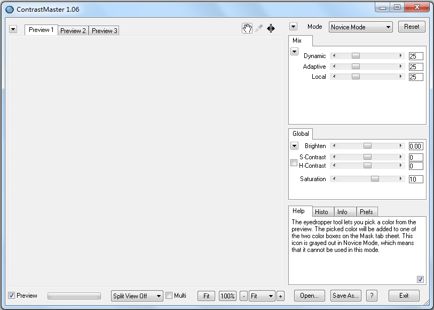Click the right arrow of Dynamic slider
This screenshot has width=434, height=310.
click(x=400, y=56)
